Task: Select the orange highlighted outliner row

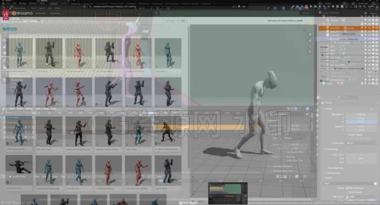Action: tap(348, 28)
